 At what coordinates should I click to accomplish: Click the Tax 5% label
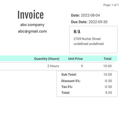point(67,87)
